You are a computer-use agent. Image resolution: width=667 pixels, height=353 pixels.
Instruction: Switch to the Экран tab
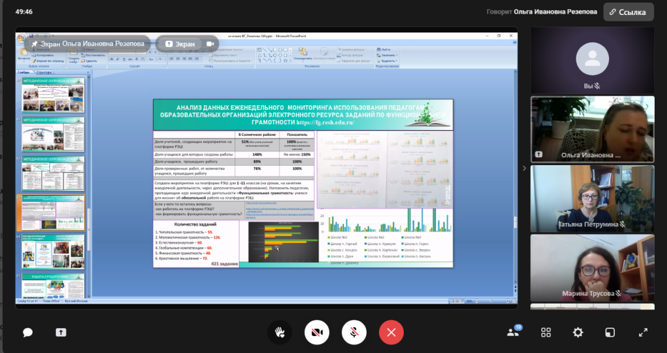pos(180,44)
